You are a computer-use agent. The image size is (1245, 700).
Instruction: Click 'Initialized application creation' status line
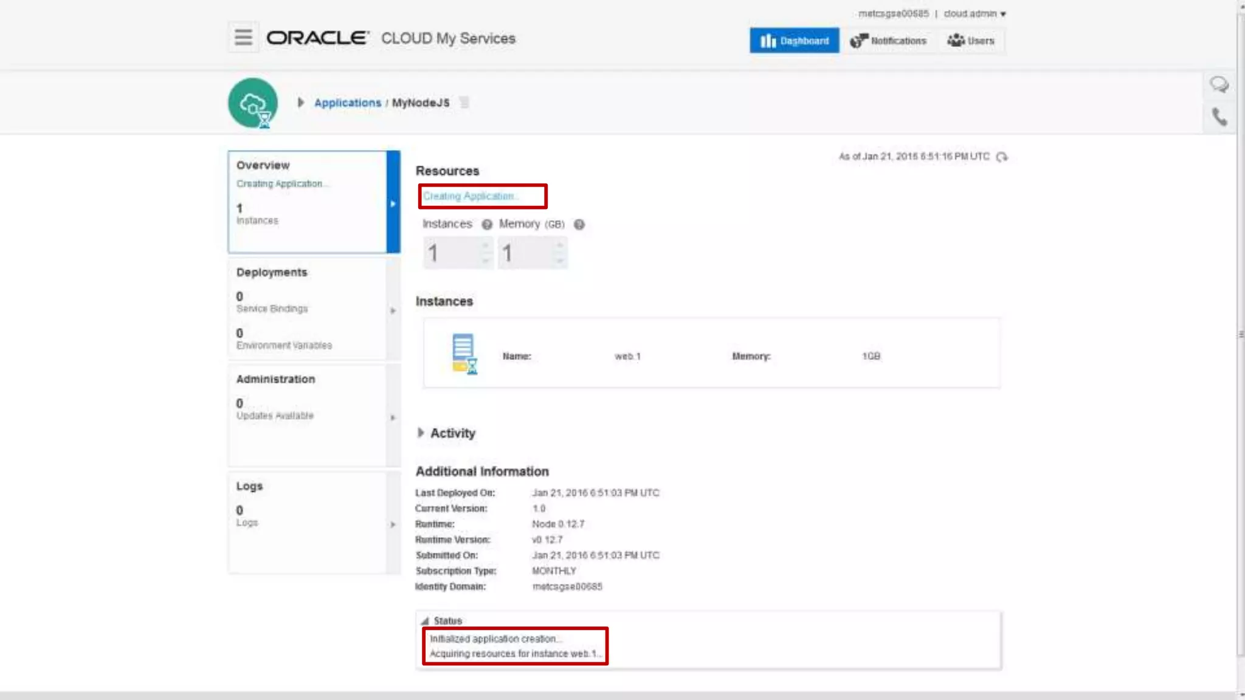495,639
